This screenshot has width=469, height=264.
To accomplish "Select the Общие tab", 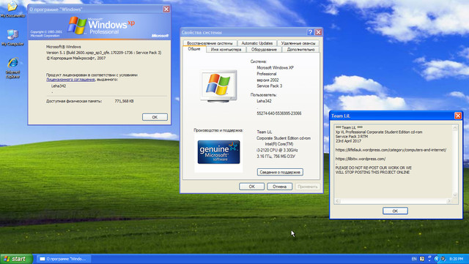I will pyautogui.click(x=194, y=49).
